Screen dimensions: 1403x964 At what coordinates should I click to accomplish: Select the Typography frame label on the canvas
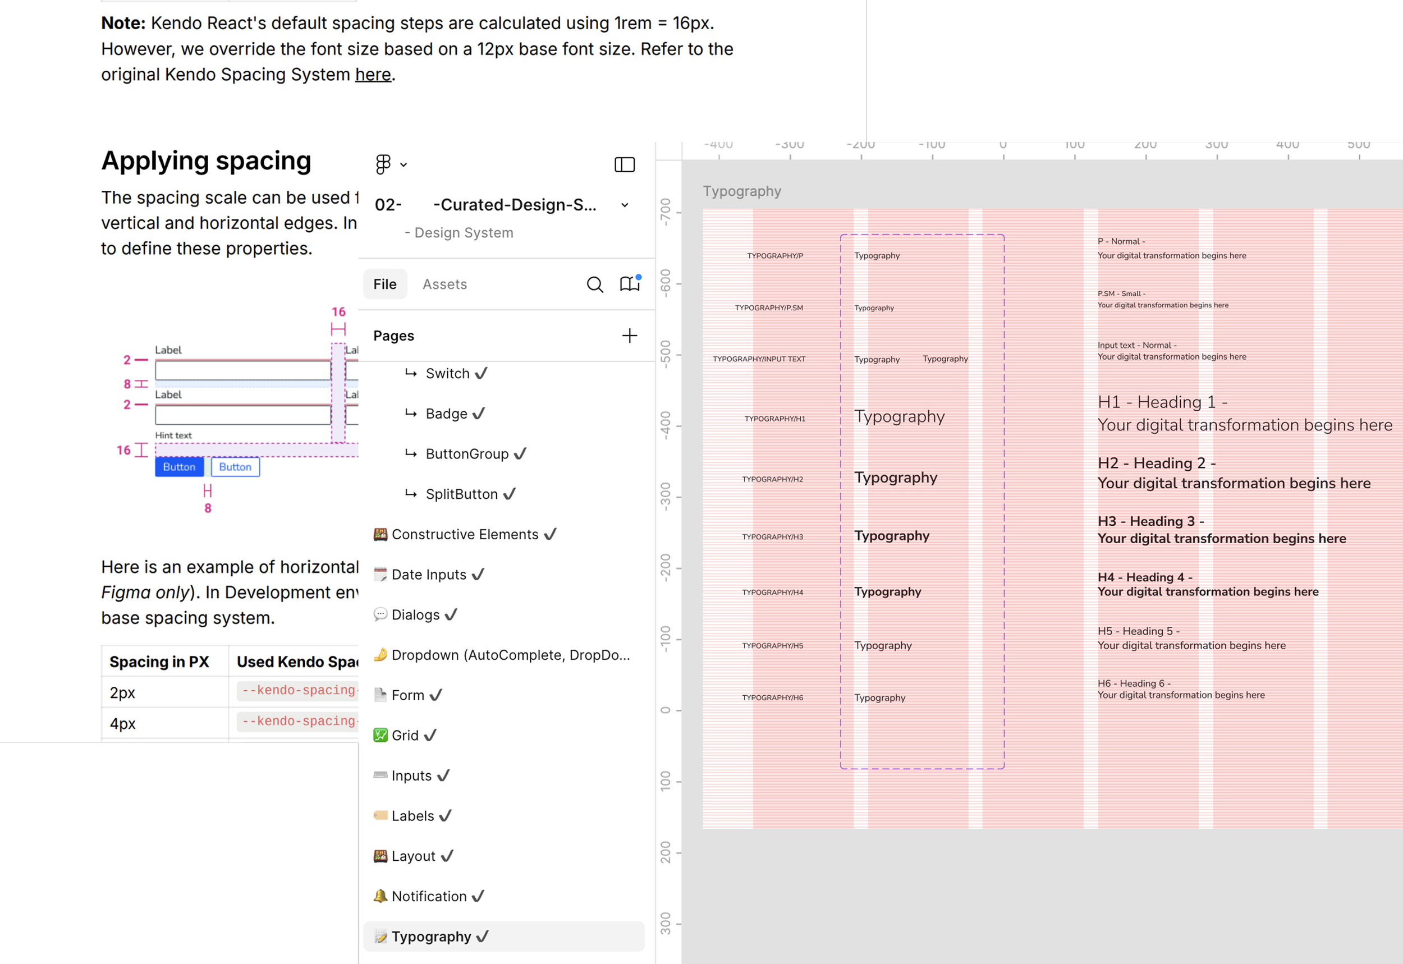tap(742, 191)
